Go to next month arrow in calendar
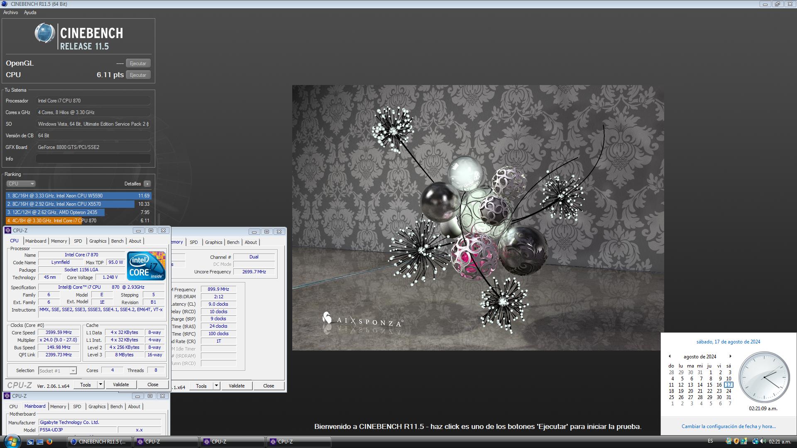Image resolution: width=797 pixels, height=448 pixels. click(730, 356)
